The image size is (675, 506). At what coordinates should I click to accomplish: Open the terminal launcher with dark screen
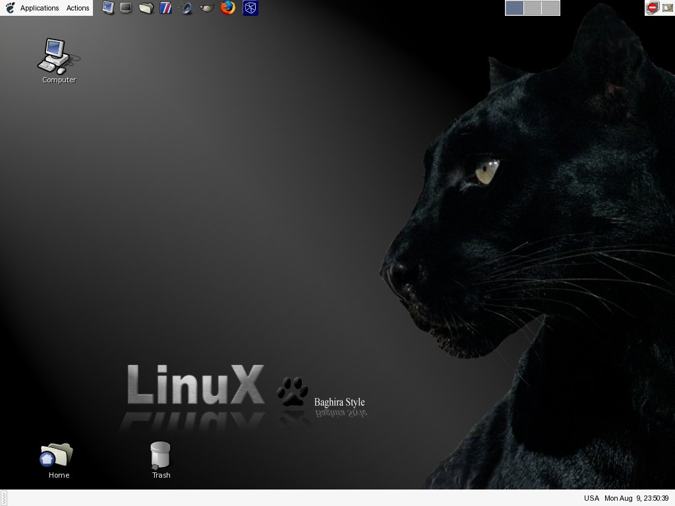point(126,8)
